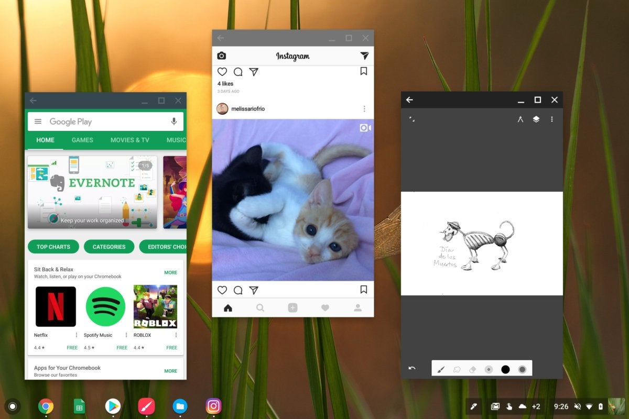Click the Google Play search field
The height and width of the screenshot is (419, 629).
[x=105, y=122]
